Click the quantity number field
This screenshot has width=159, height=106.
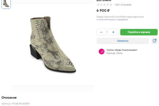(107, 32)
